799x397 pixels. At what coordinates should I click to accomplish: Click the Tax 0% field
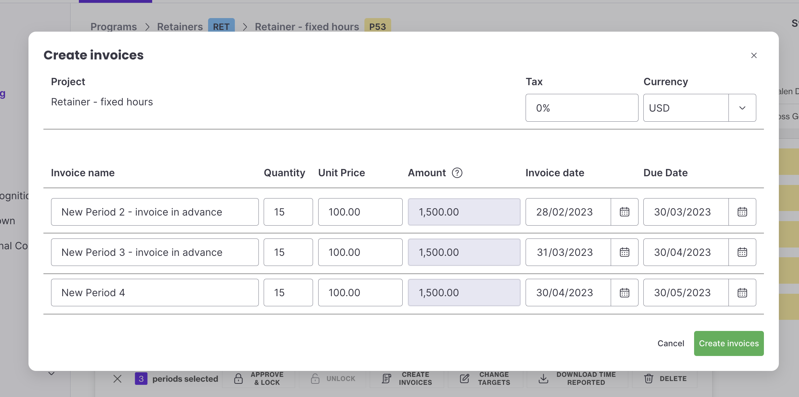(x=582, y=108)
